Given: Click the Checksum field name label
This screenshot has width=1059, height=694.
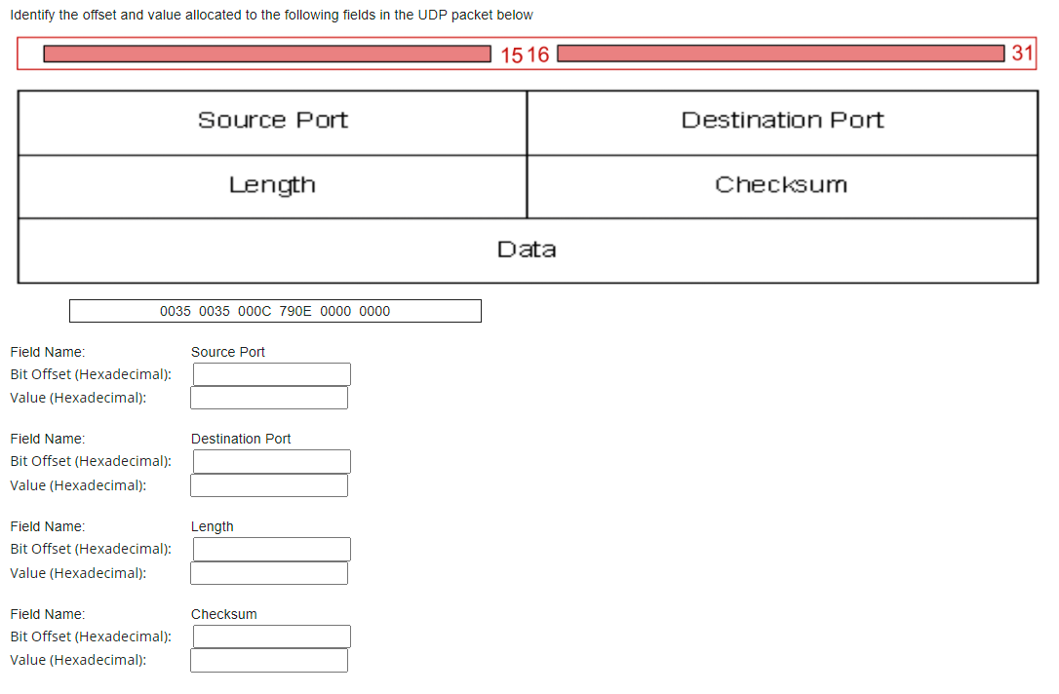Looking at the screenshot, I should pyautogui.click(x=223, y=614).
